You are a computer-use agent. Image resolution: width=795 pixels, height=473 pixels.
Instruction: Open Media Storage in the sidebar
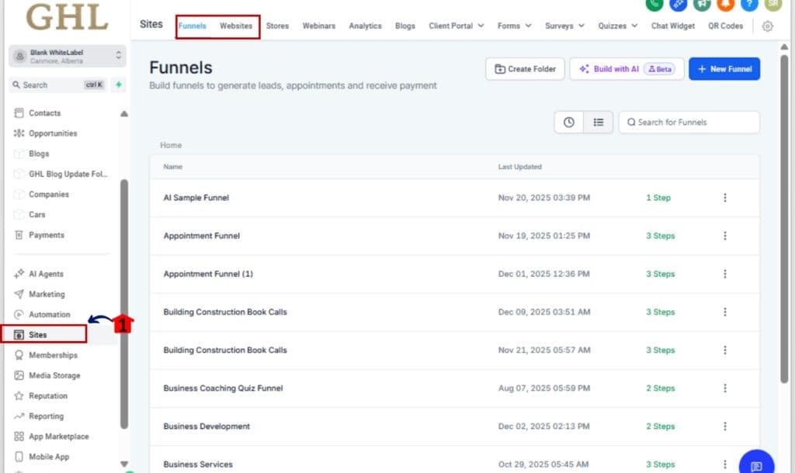(x=54, y=375)
